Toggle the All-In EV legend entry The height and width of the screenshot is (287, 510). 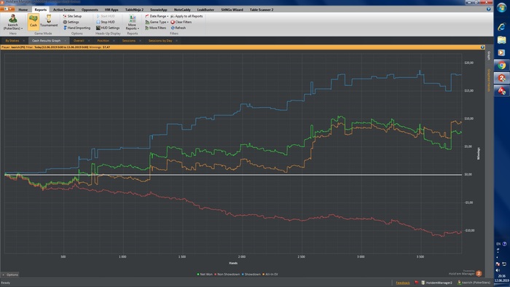(270, 275)
